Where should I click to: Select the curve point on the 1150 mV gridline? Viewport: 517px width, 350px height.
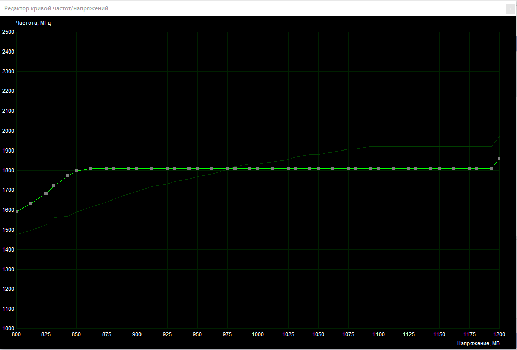[439, 168]
